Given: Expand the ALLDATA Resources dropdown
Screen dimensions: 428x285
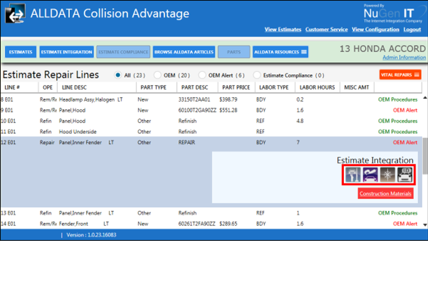Looking at the screenshot, I should [x=280, y=52].
